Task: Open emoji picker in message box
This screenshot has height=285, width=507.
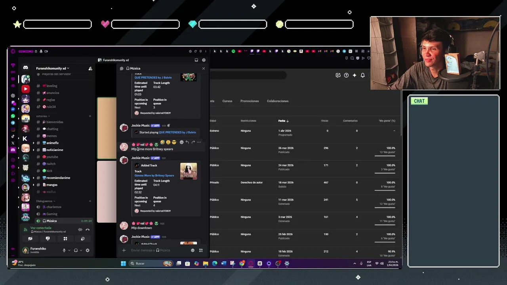Action: pos(193,250)
